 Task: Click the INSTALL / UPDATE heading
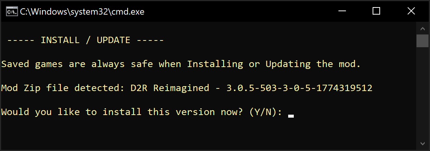coord(86,40)
